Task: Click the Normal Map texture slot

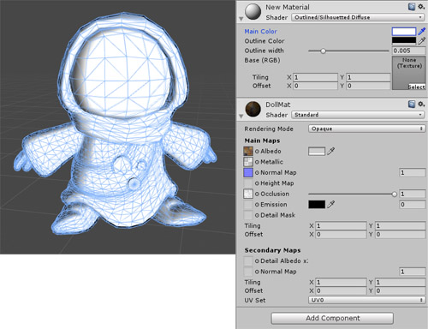Action: point(248,172)
